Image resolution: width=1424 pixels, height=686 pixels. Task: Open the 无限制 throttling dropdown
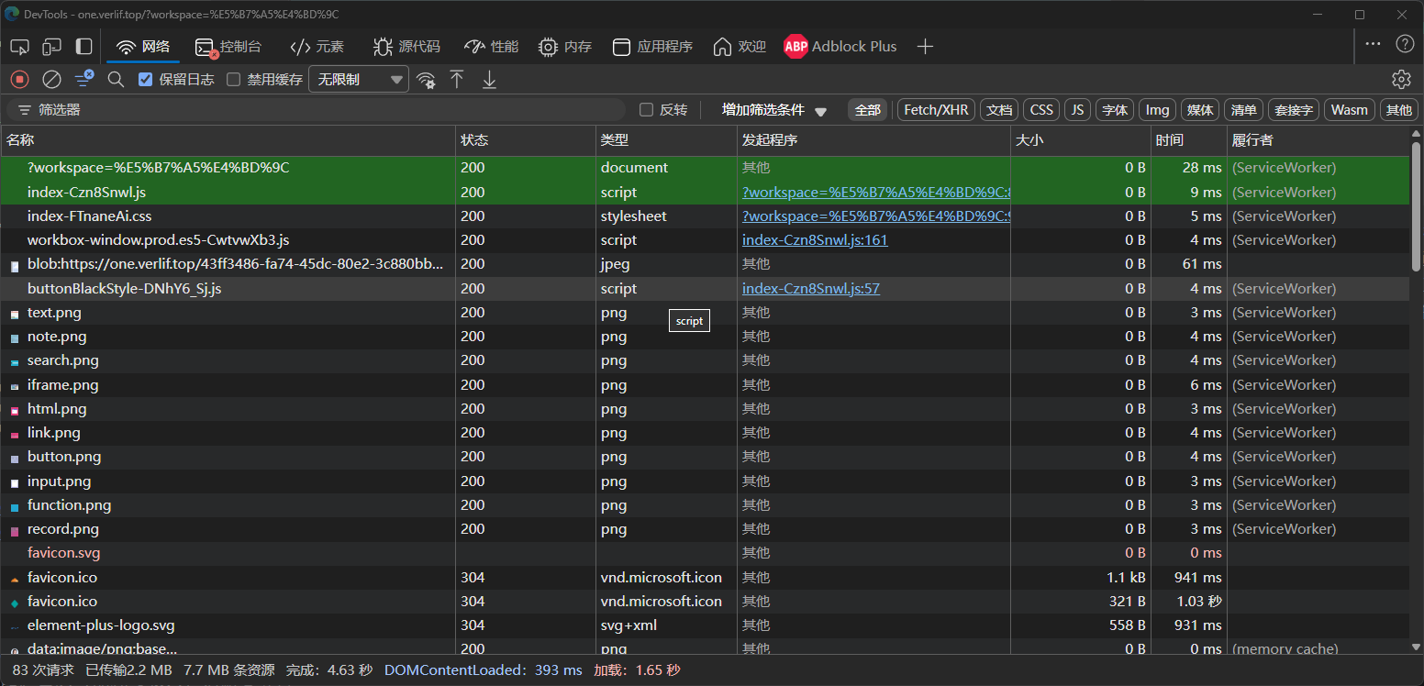pos(359,80)
